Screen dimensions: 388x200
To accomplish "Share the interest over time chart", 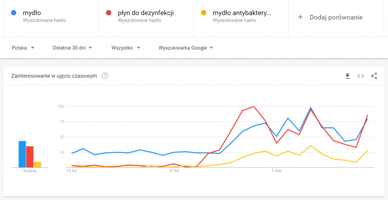I will point(374,76).
